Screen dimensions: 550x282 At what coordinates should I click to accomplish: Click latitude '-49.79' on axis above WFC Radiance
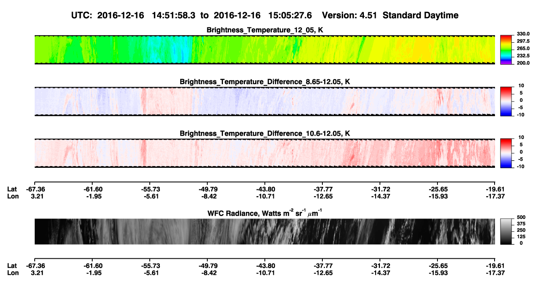click(x=208, y=189)
